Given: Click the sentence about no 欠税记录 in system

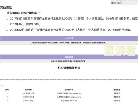Looking at the screenshot, I should click(x=69, y=43).
